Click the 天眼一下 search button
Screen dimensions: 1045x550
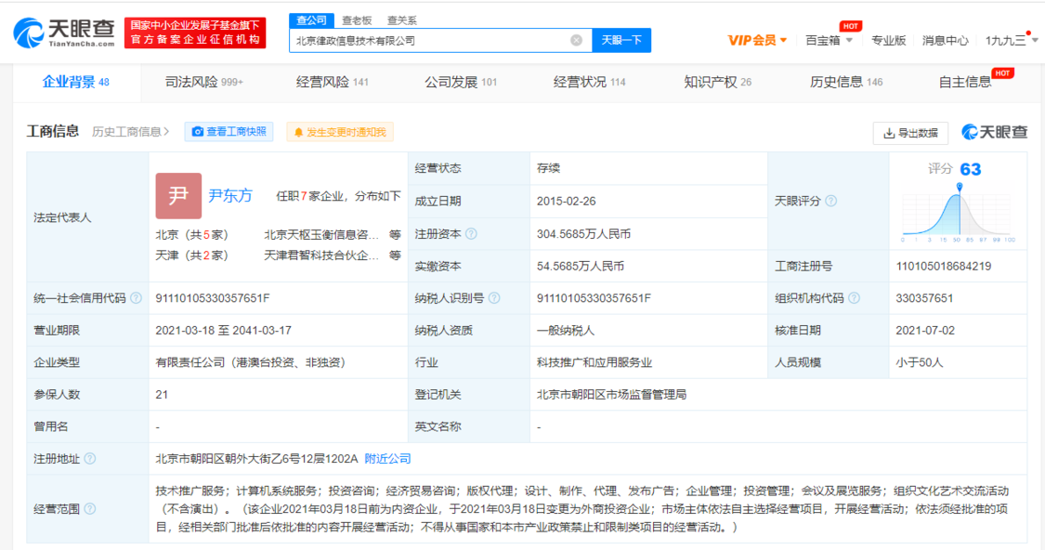coord(621,40)
